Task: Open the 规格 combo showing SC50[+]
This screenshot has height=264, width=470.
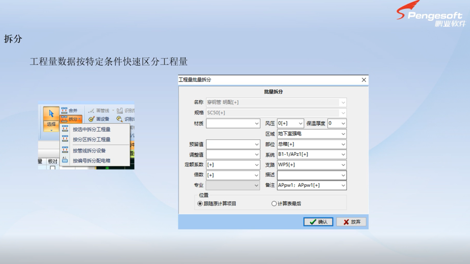Action: coord(276,113)
